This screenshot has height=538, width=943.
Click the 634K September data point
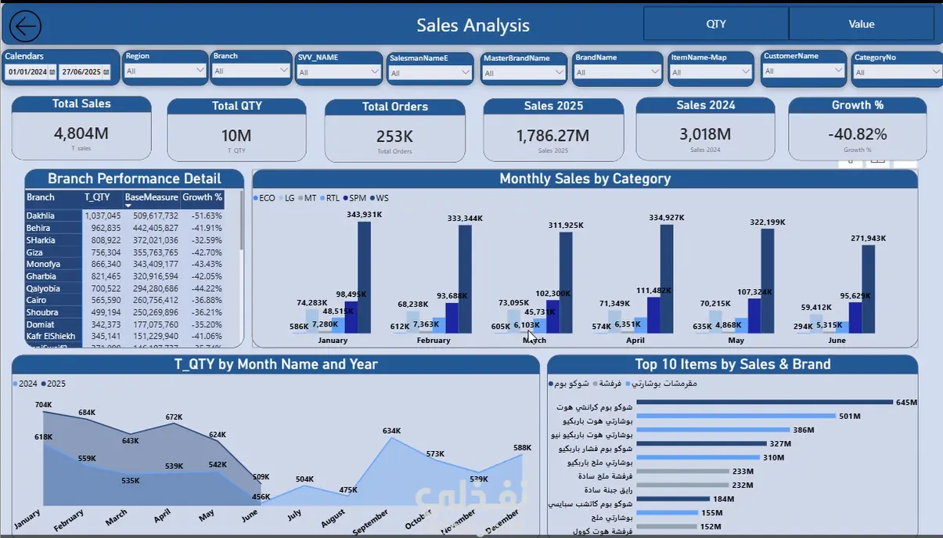point(390,439)
